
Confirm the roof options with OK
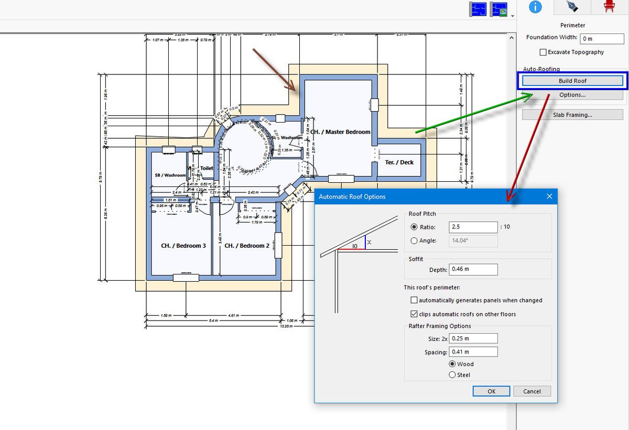[491, 391]
